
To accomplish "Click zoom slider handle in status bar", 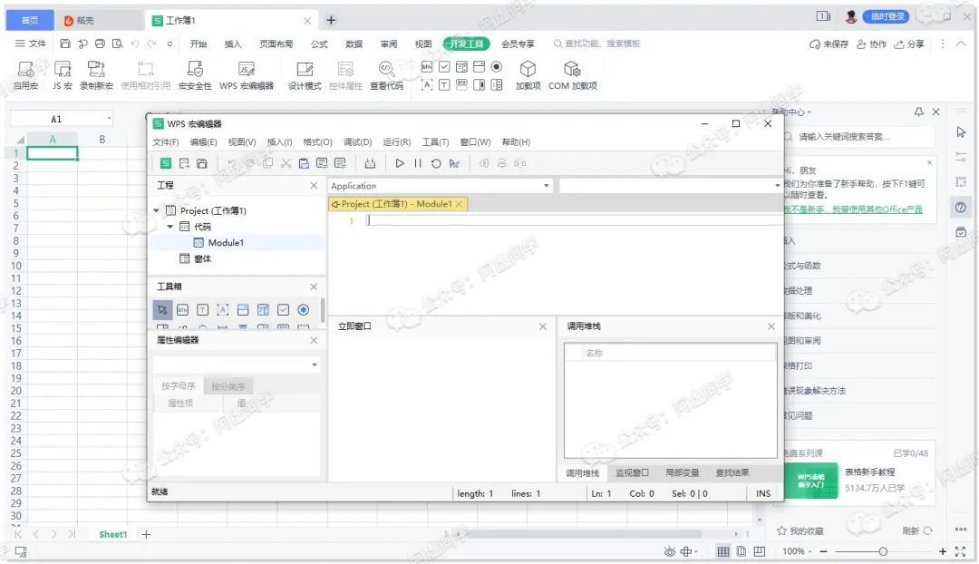I will (883, 551).
